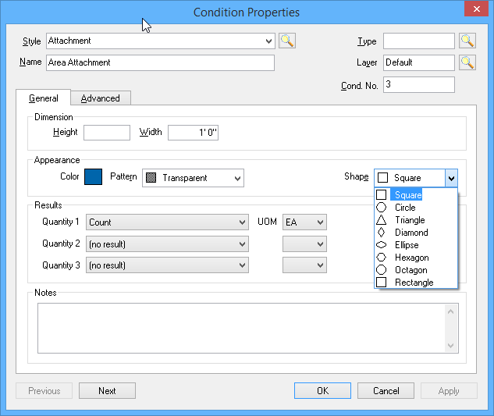Click the Layer lookup magnifier icon

[x=467, y=62]
